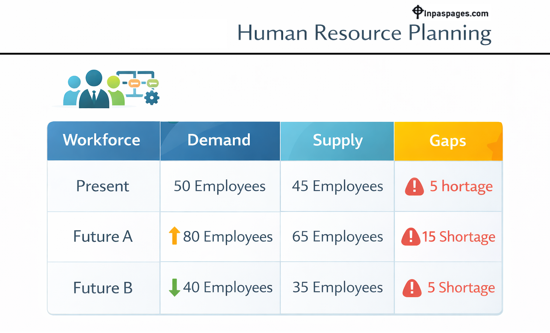
Task: Click the 50 Employees demand cell
Action: click(x=220, y=186)
